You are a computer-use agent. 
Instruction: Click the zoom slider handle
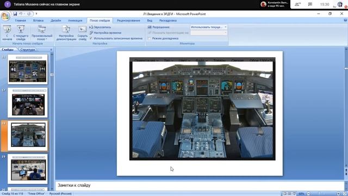click(x=320, y=194)
